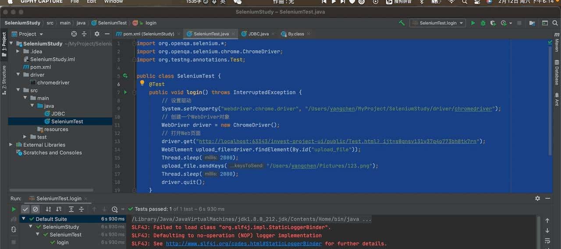Viewport: 561px width, 249px height.
Task: Switch to the JDBC.java tab
Action: pos(259,34)
